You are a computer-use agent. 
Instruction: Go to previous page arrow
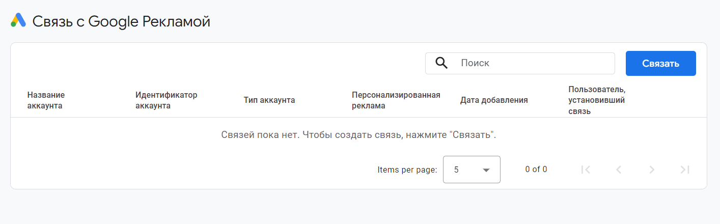[619, 170]
